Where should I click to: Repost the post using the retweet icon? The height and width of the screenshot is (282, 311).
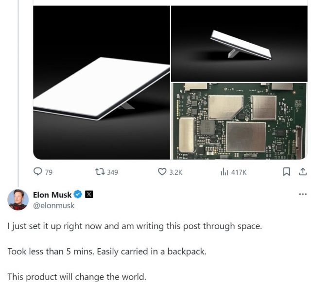pyautogui.click(x=100, y=172)
